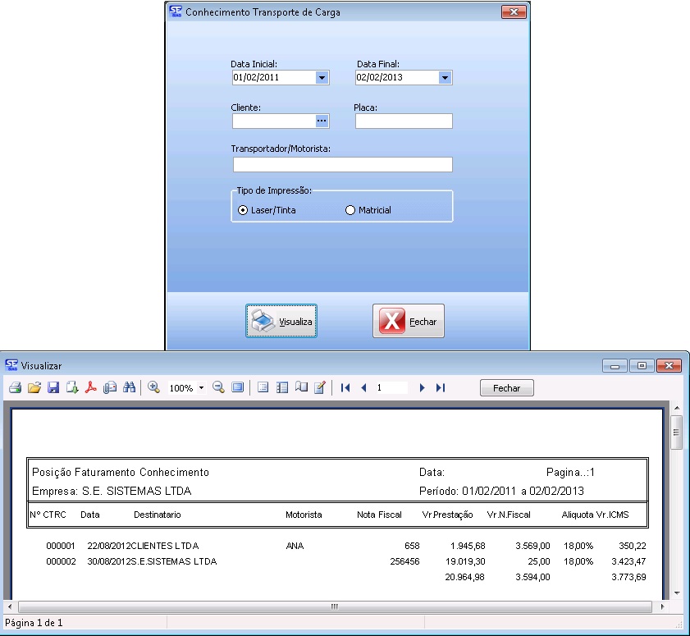
Task: Click the zoom in magnifier icon
Action: 153,387
